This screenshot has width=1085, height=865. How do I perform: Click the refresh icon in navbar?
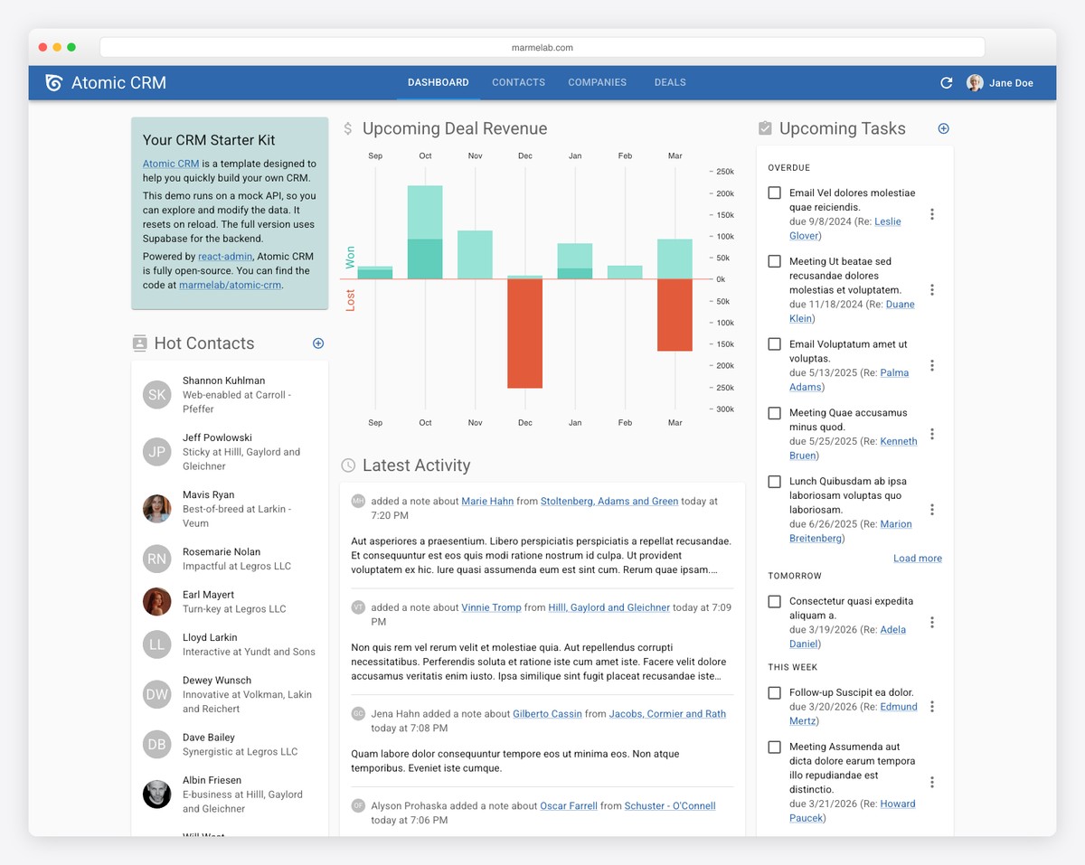point(946,82)
